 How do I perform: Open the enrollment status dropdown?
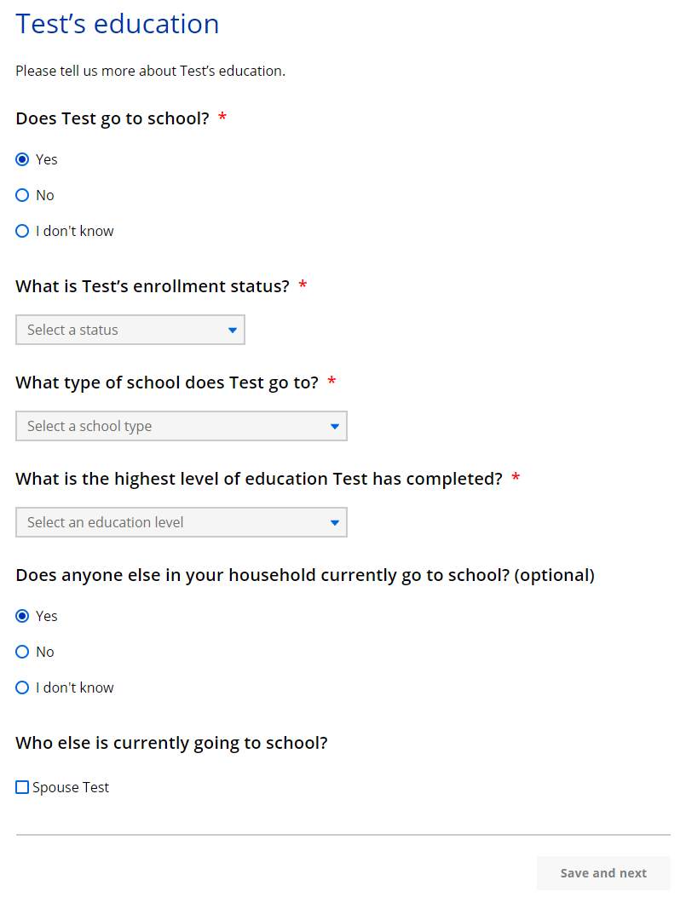pyautogui.click(x=130, y=330)
